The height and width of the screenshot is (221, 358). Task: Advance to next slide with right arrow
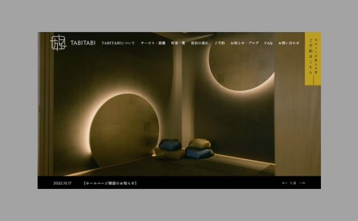[x=303, y=183]
